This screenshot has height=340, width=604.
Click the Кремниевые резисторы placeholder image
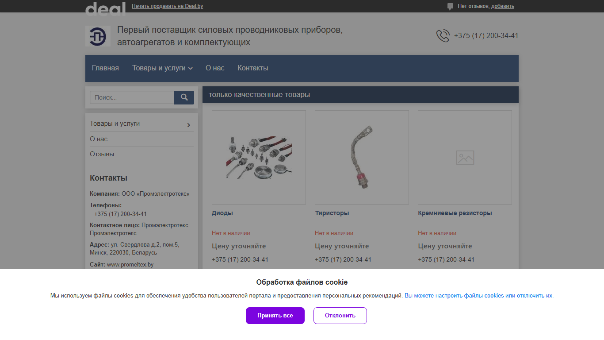coord(465,157)
